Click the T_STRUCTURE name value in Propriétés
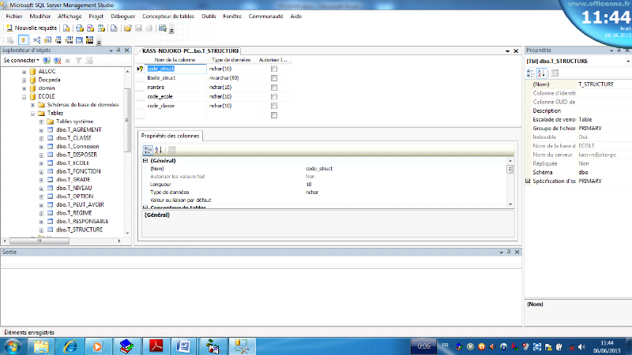 point(604,84)
